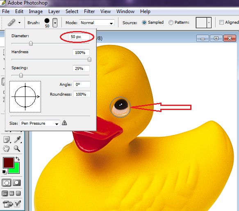Select the Healing Brush tool icon
This screenshot has width=239, height=211.
click(x=11, y=22)
